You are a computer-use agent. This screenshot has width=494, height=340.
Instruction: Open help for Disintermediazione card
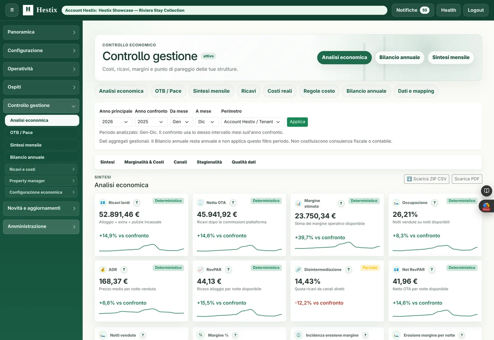tap(349, 270)
